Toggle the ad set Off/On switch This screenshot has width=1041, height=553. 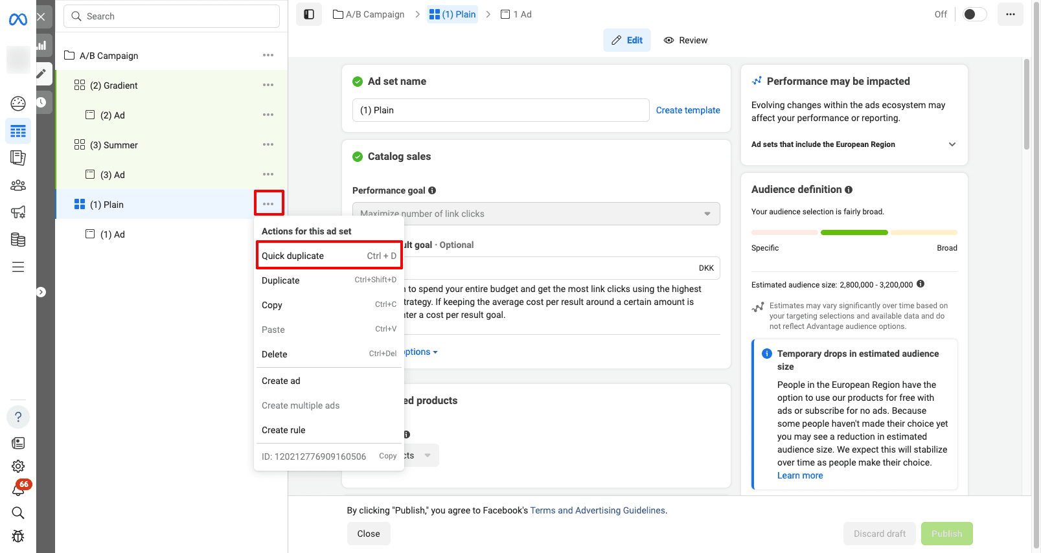tap(974, 14)
